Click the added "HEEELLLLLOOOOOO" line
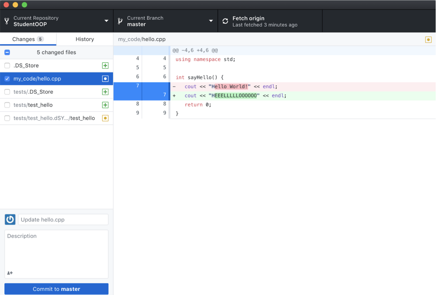The image size is (437, 295). point(303,96)
